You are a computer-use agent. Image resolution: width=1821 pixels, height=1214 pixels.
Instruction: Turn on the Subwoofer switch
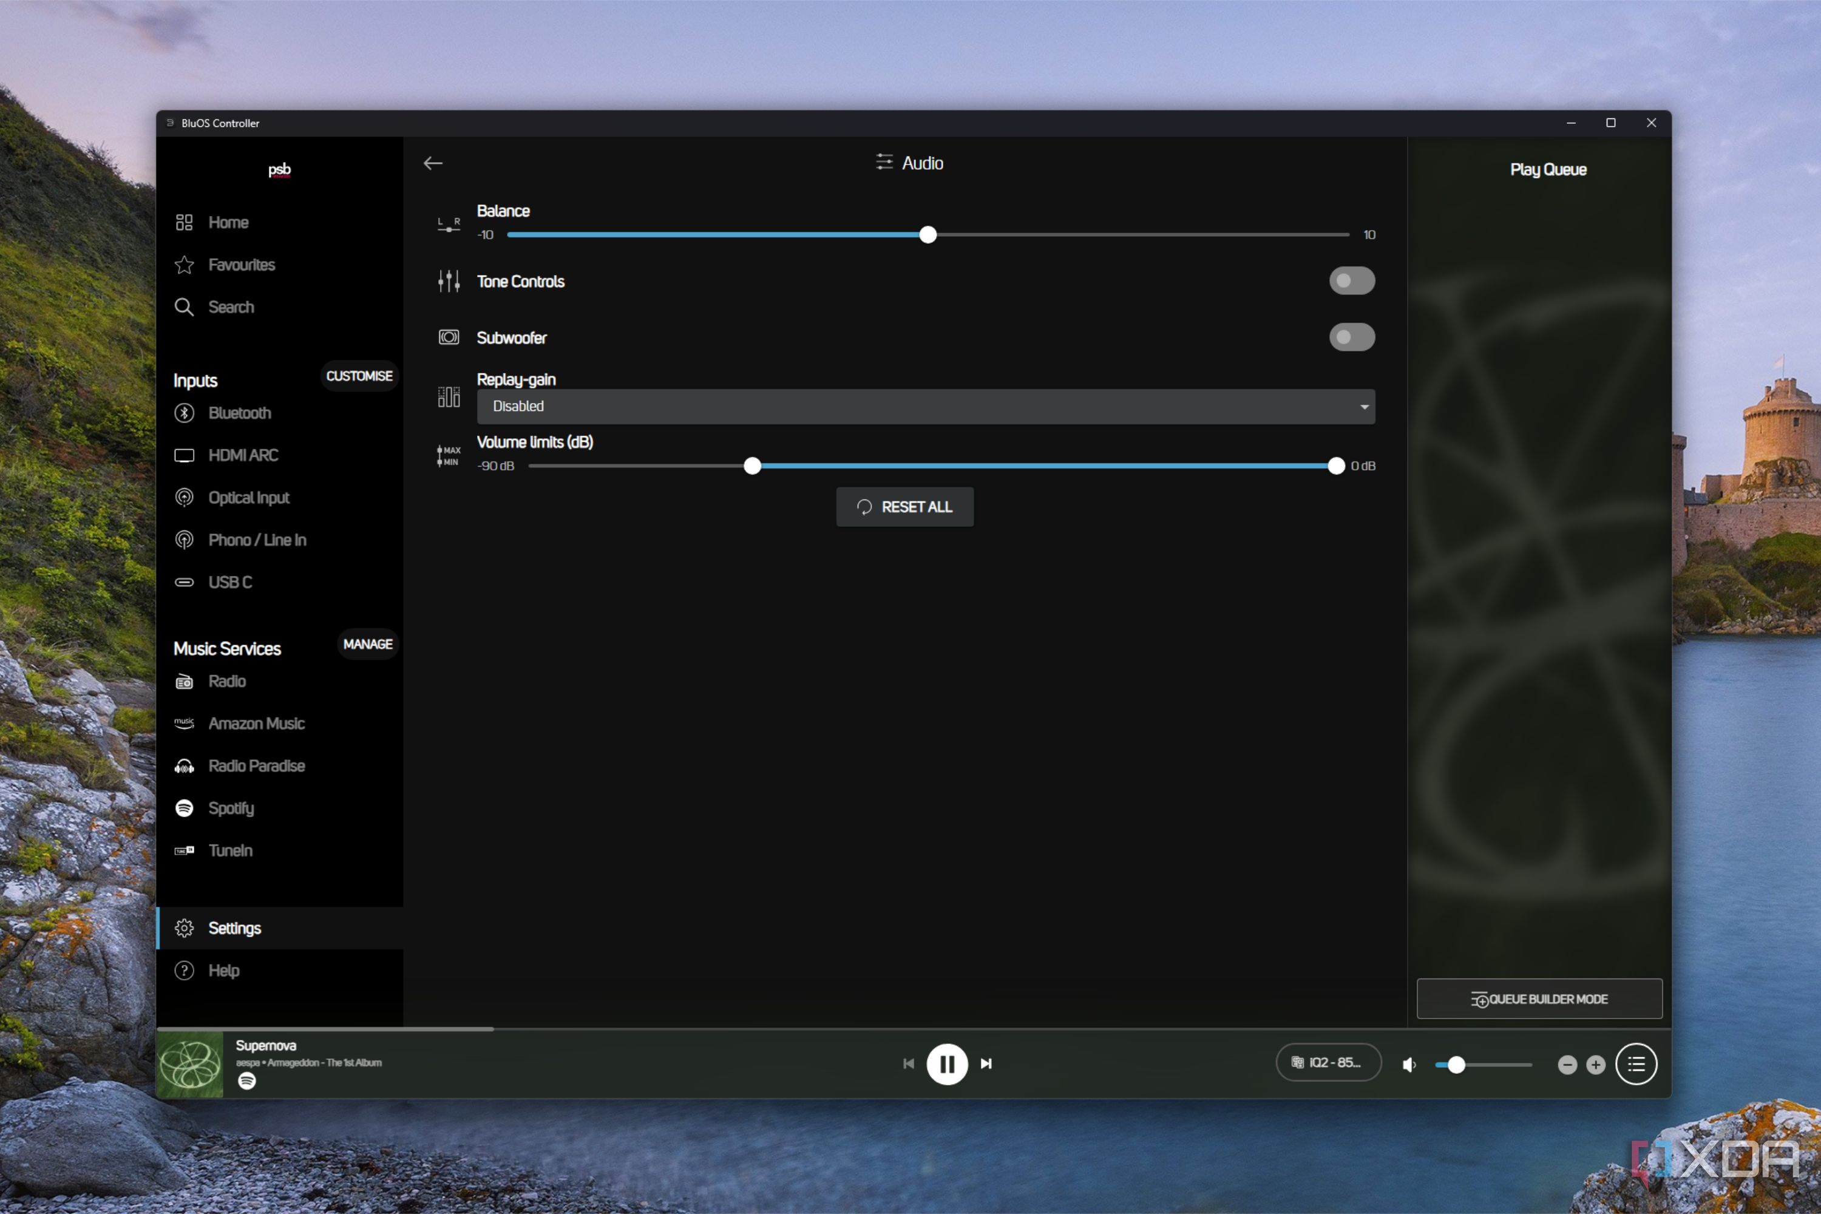pos(1352,337)
